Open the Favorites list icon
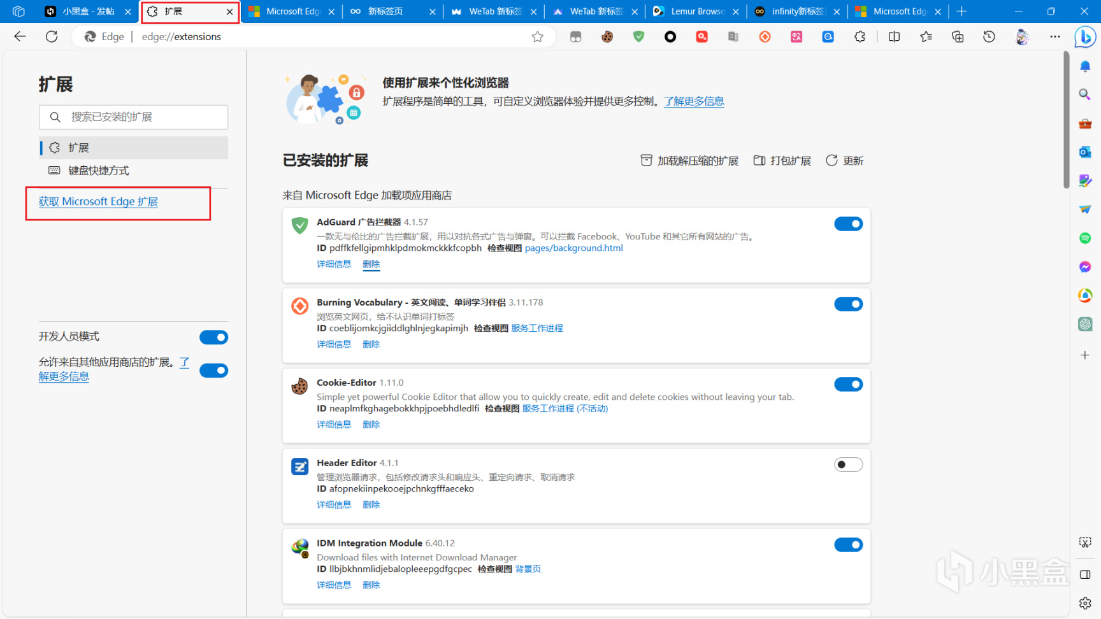This screenshot has height=619, width=1101. pos(926,37)
